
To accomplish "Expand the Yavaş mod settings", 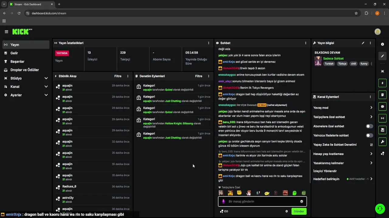I will point(343,108).
